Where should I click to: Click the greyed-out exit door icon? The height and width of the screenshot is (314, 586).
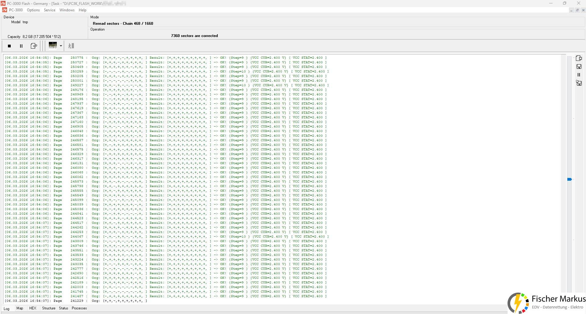tap(71, 46)
